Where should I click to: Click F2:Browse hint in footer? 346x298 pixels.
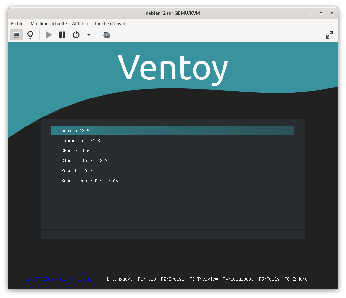[x=173, y=279]
